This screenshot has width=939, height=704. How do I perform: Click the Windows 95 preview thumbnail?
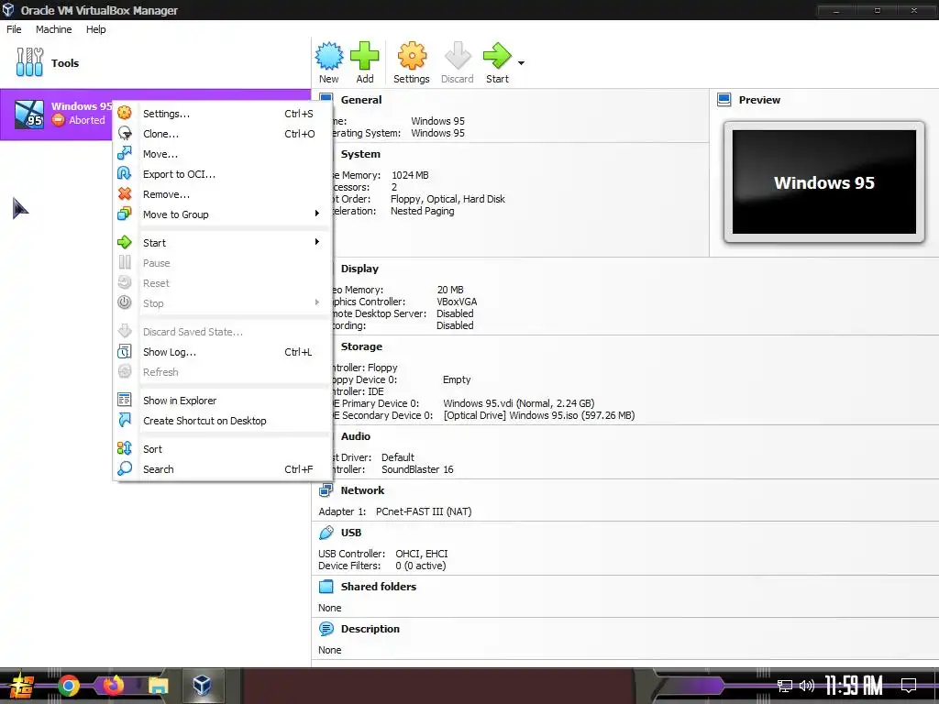(824, 182)
